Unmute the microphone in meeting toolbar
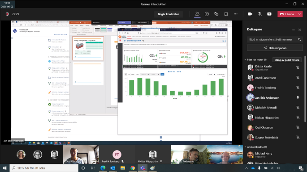 click(x=259, y=14)
